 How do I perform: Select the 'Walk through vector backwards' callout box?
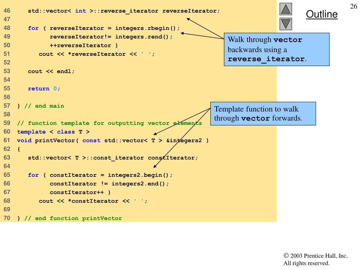[x=276, y=49]
